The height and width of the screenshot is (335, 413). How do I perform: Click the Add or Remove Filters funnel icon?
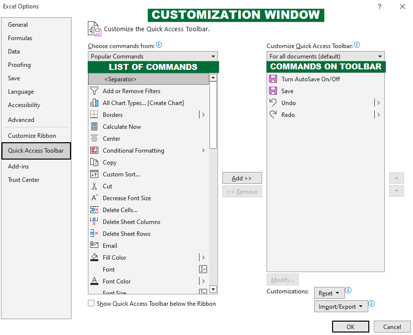pos(94,91)
